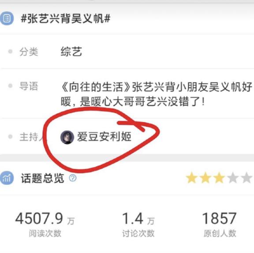Tap the 导语 row label
The image size is (254, 253).
tap(29, 86)
